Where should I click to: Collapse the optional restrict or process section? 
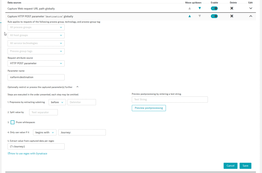(77, 87)
